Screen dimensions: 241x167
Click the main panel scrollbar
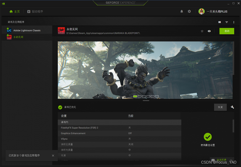click(x=233, y=58)
